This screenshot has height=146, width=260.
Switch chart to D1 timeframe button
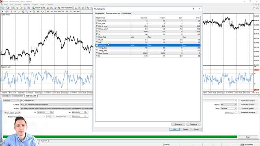(71, 12)
